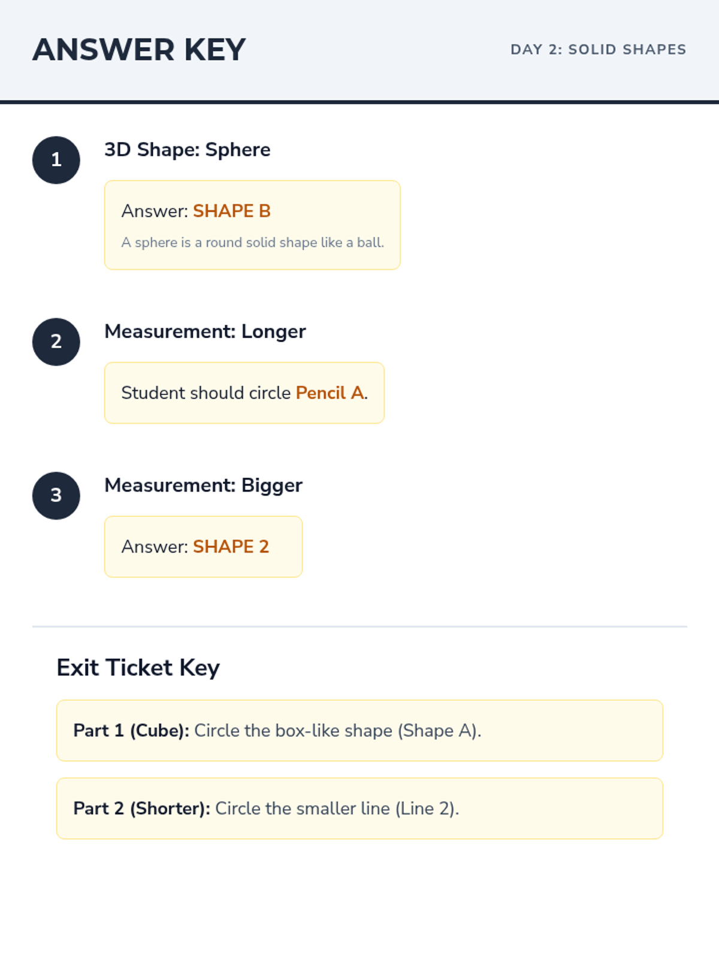Click the Measurement: Bigger heading
Screen dimensions: 719x959
[203, 485]
